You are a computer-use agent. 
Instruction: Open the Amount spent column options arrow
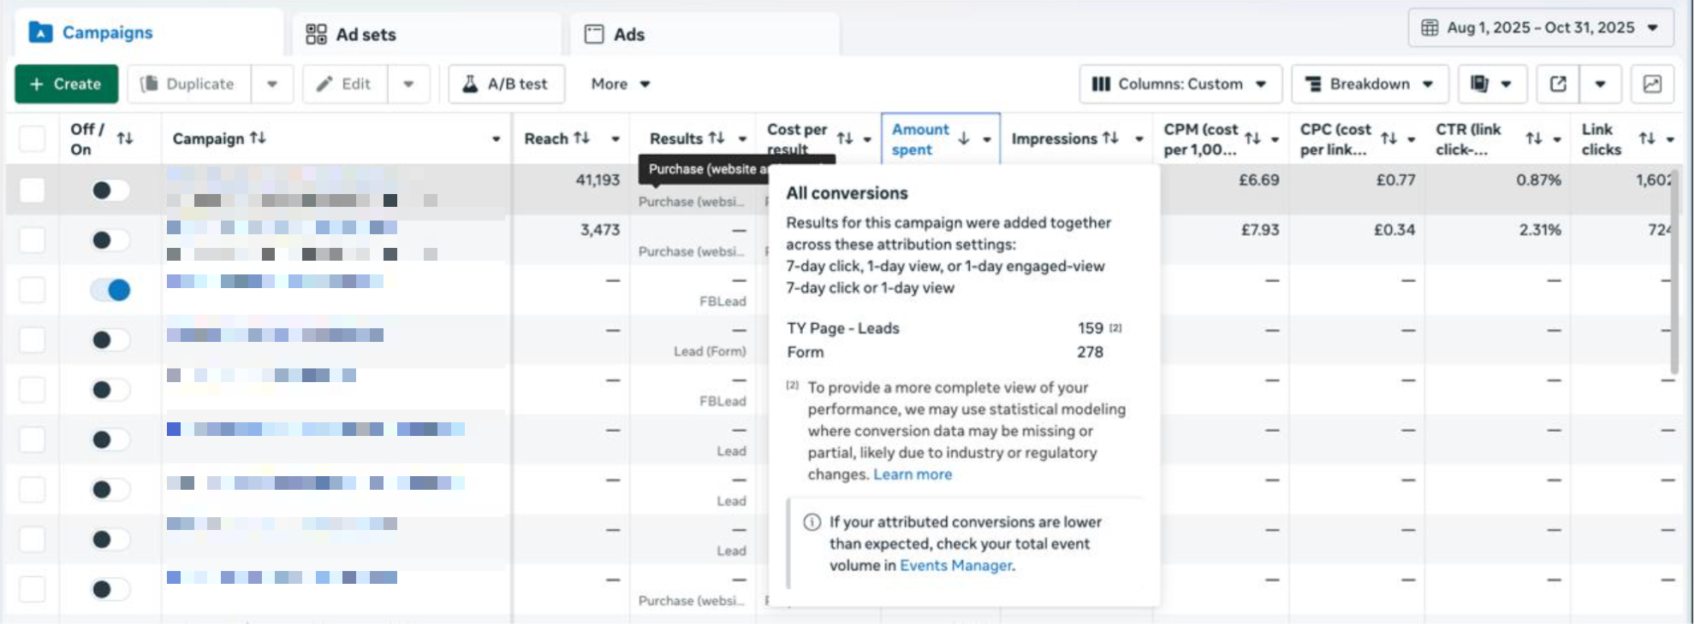[x=987, y=138]
